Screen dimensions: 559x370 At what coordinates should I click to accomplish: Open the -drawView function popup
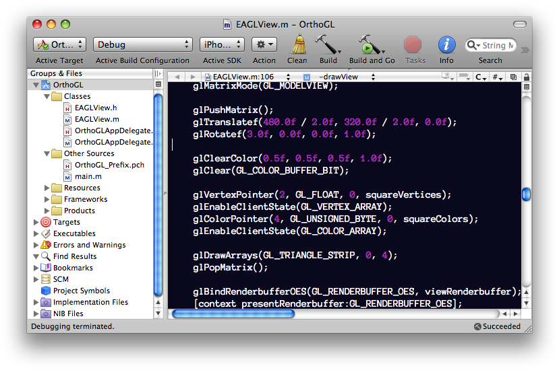click(339, 77)
